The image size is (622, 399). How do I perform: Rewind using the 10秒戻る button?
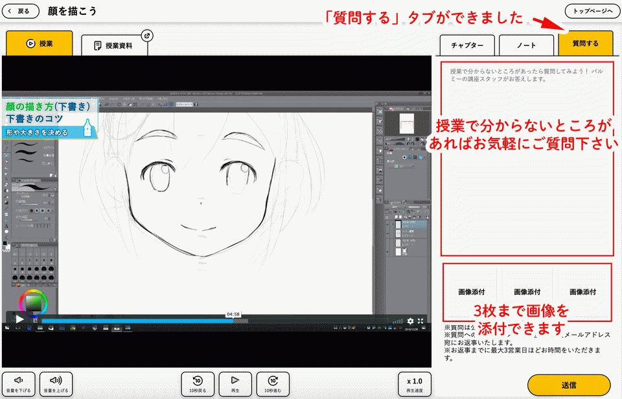(x=198, y=384)
